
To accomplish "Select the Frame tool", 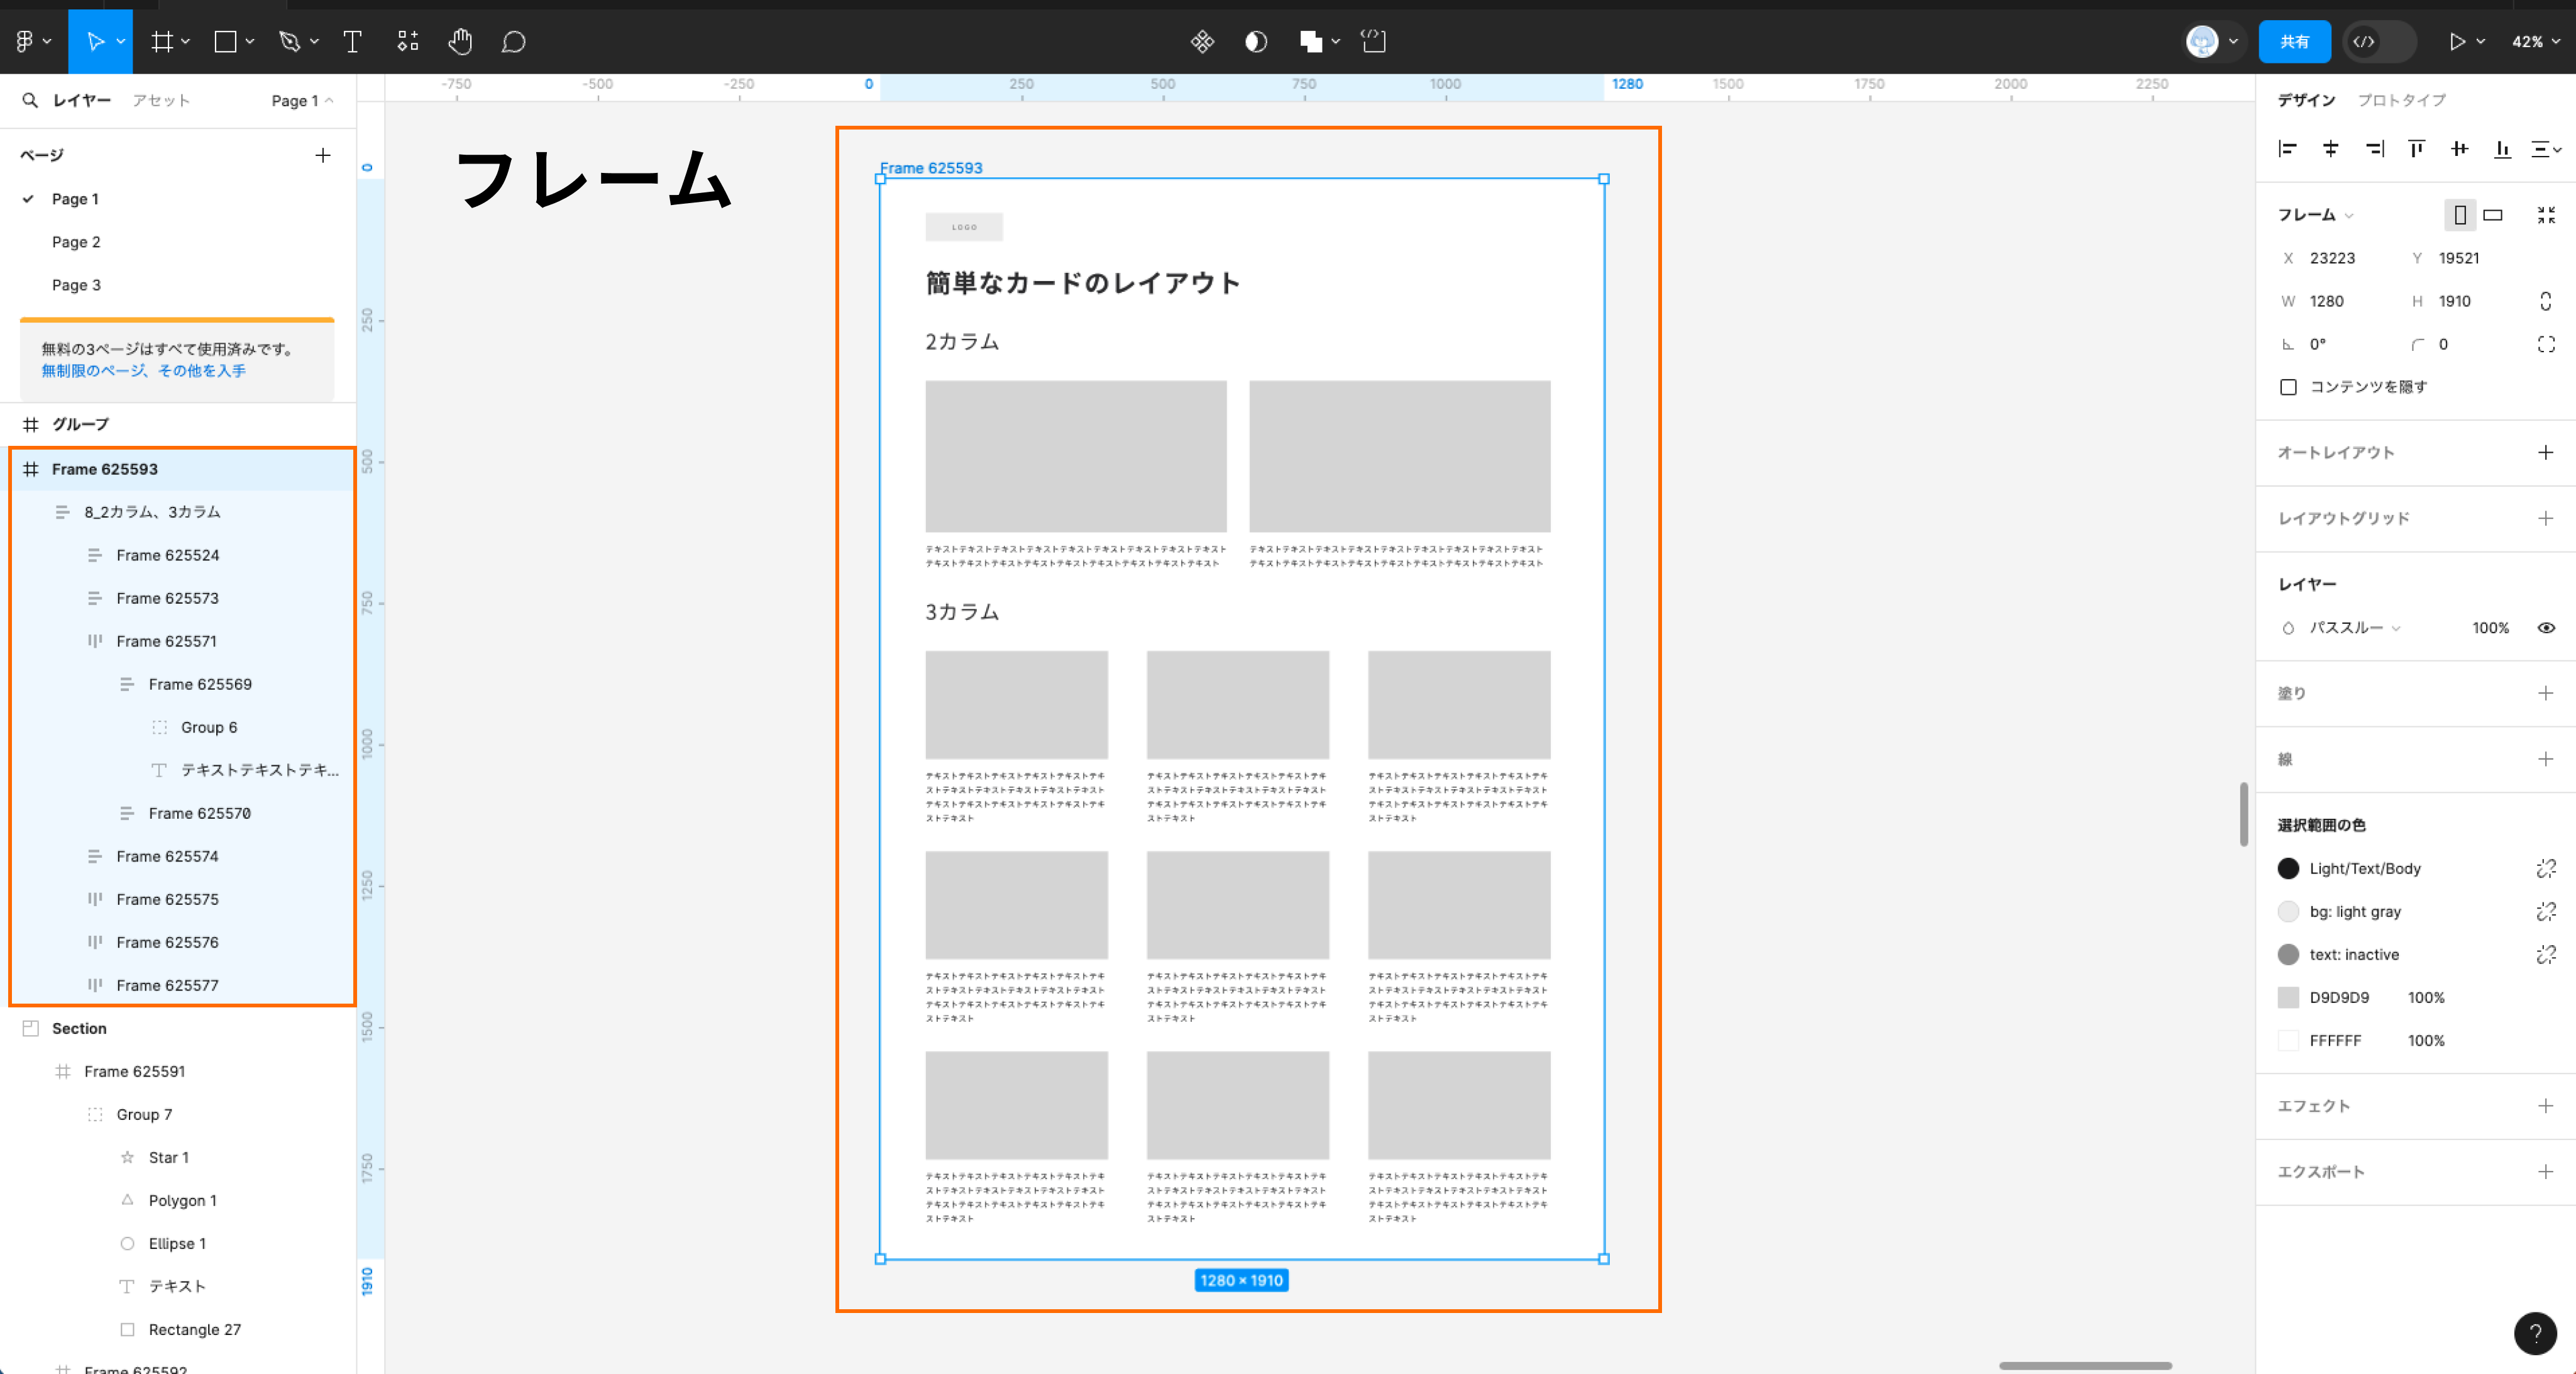I will pos(161,41).
